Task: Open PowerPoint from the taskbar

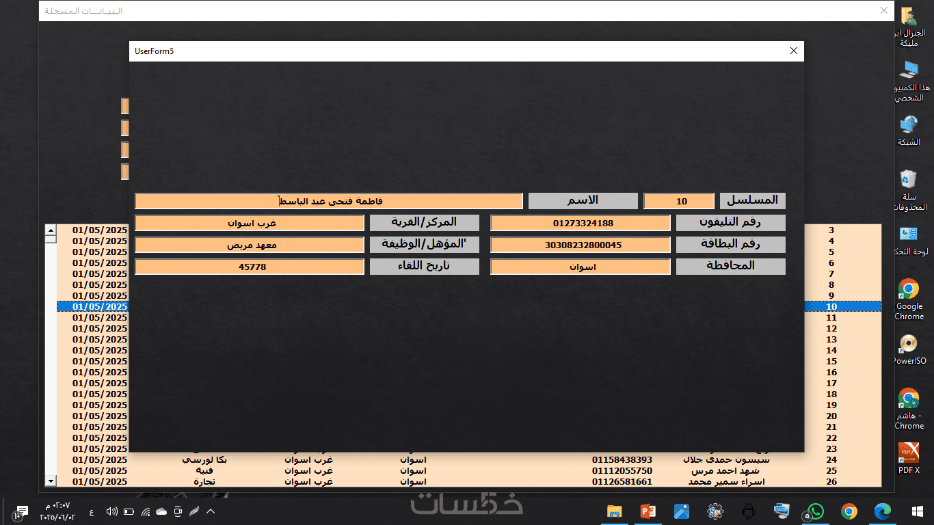Action: [648, 511]
